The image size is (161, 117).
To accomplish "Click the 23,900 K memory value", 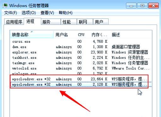I will click(x=99, y=52).
